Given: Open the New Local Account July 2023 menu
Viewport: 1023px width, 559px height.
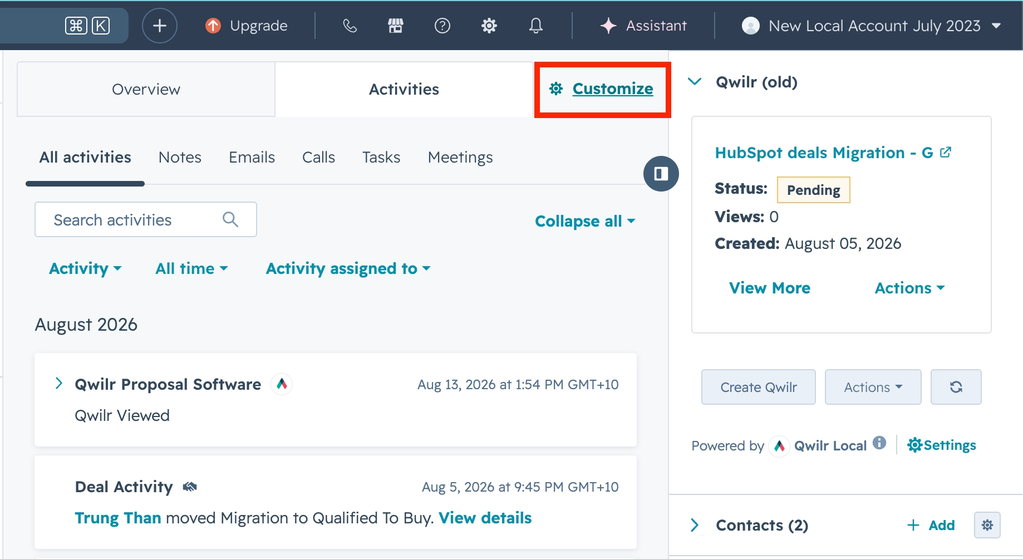Looking at the screenshot, I should coord(872,26).
